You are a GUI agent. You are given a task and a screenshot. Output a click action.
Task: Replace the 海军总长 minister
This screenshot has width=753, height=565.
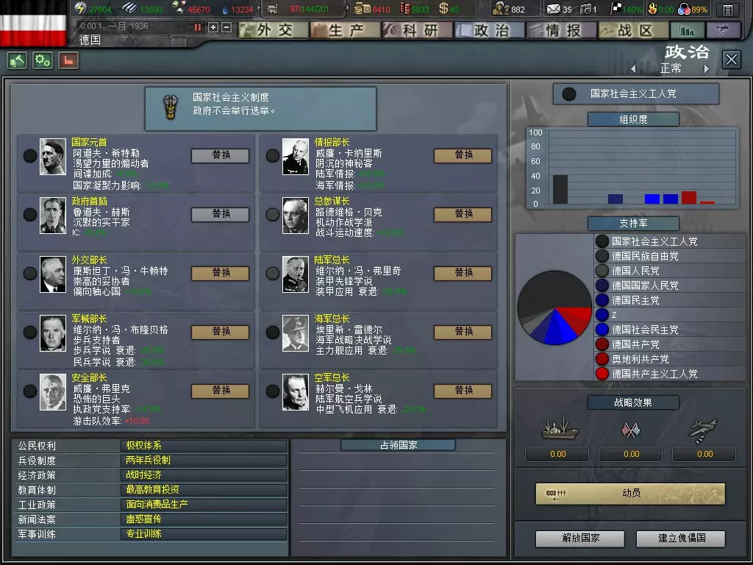pyautogui.click(x=463, y=332)
